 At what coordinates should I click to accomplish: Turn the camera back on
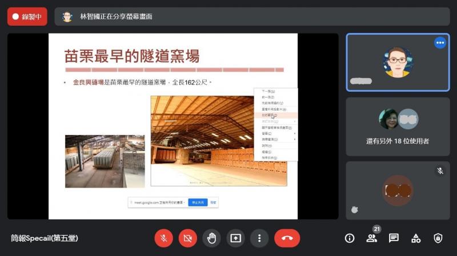[x=187, y=238]
